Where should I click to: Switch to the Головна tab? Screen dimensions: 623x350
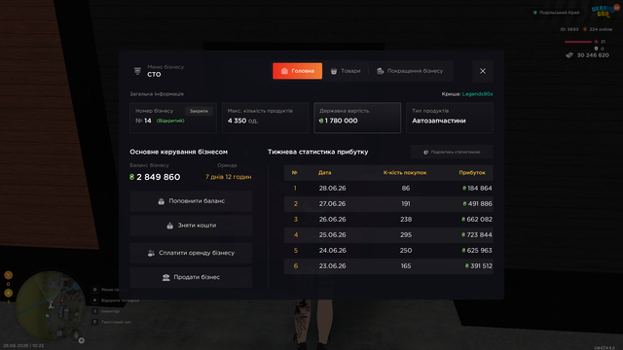(297, 71)
